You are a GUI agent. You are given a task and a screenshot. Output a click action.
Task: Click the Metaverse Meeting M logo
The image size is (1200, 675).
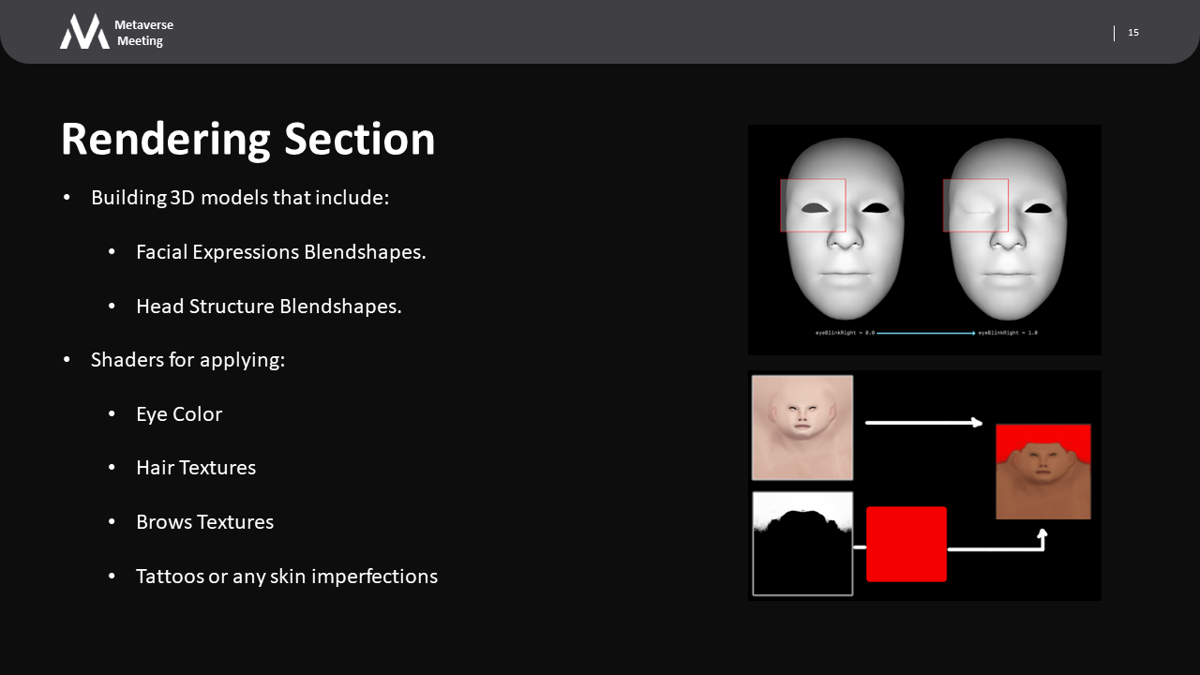84,32
